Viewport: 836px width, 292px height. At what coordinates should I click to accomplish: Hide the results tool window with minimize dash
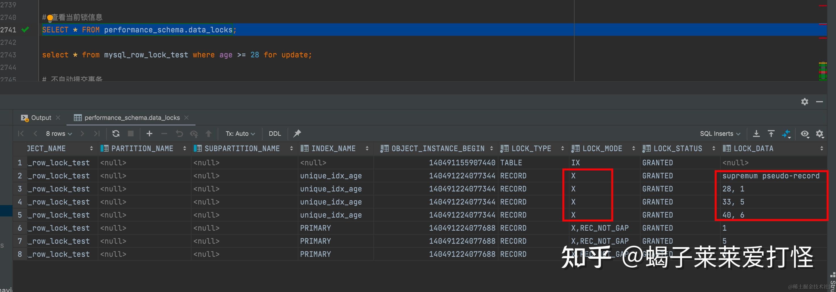pos(820,102)
